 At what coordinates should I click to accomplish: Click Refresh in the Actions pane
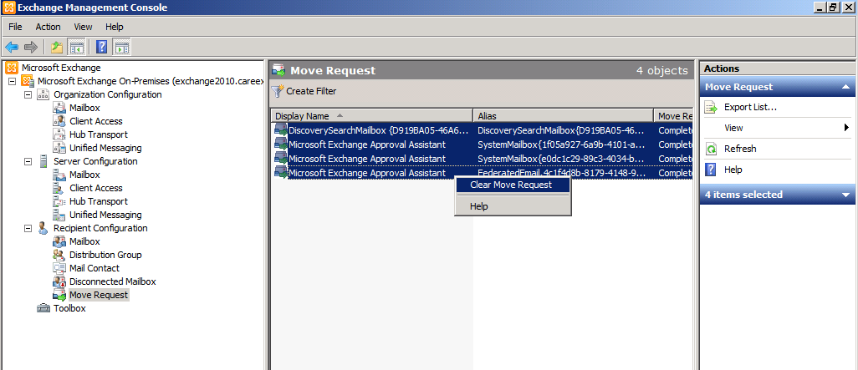(x=740, y=149)
